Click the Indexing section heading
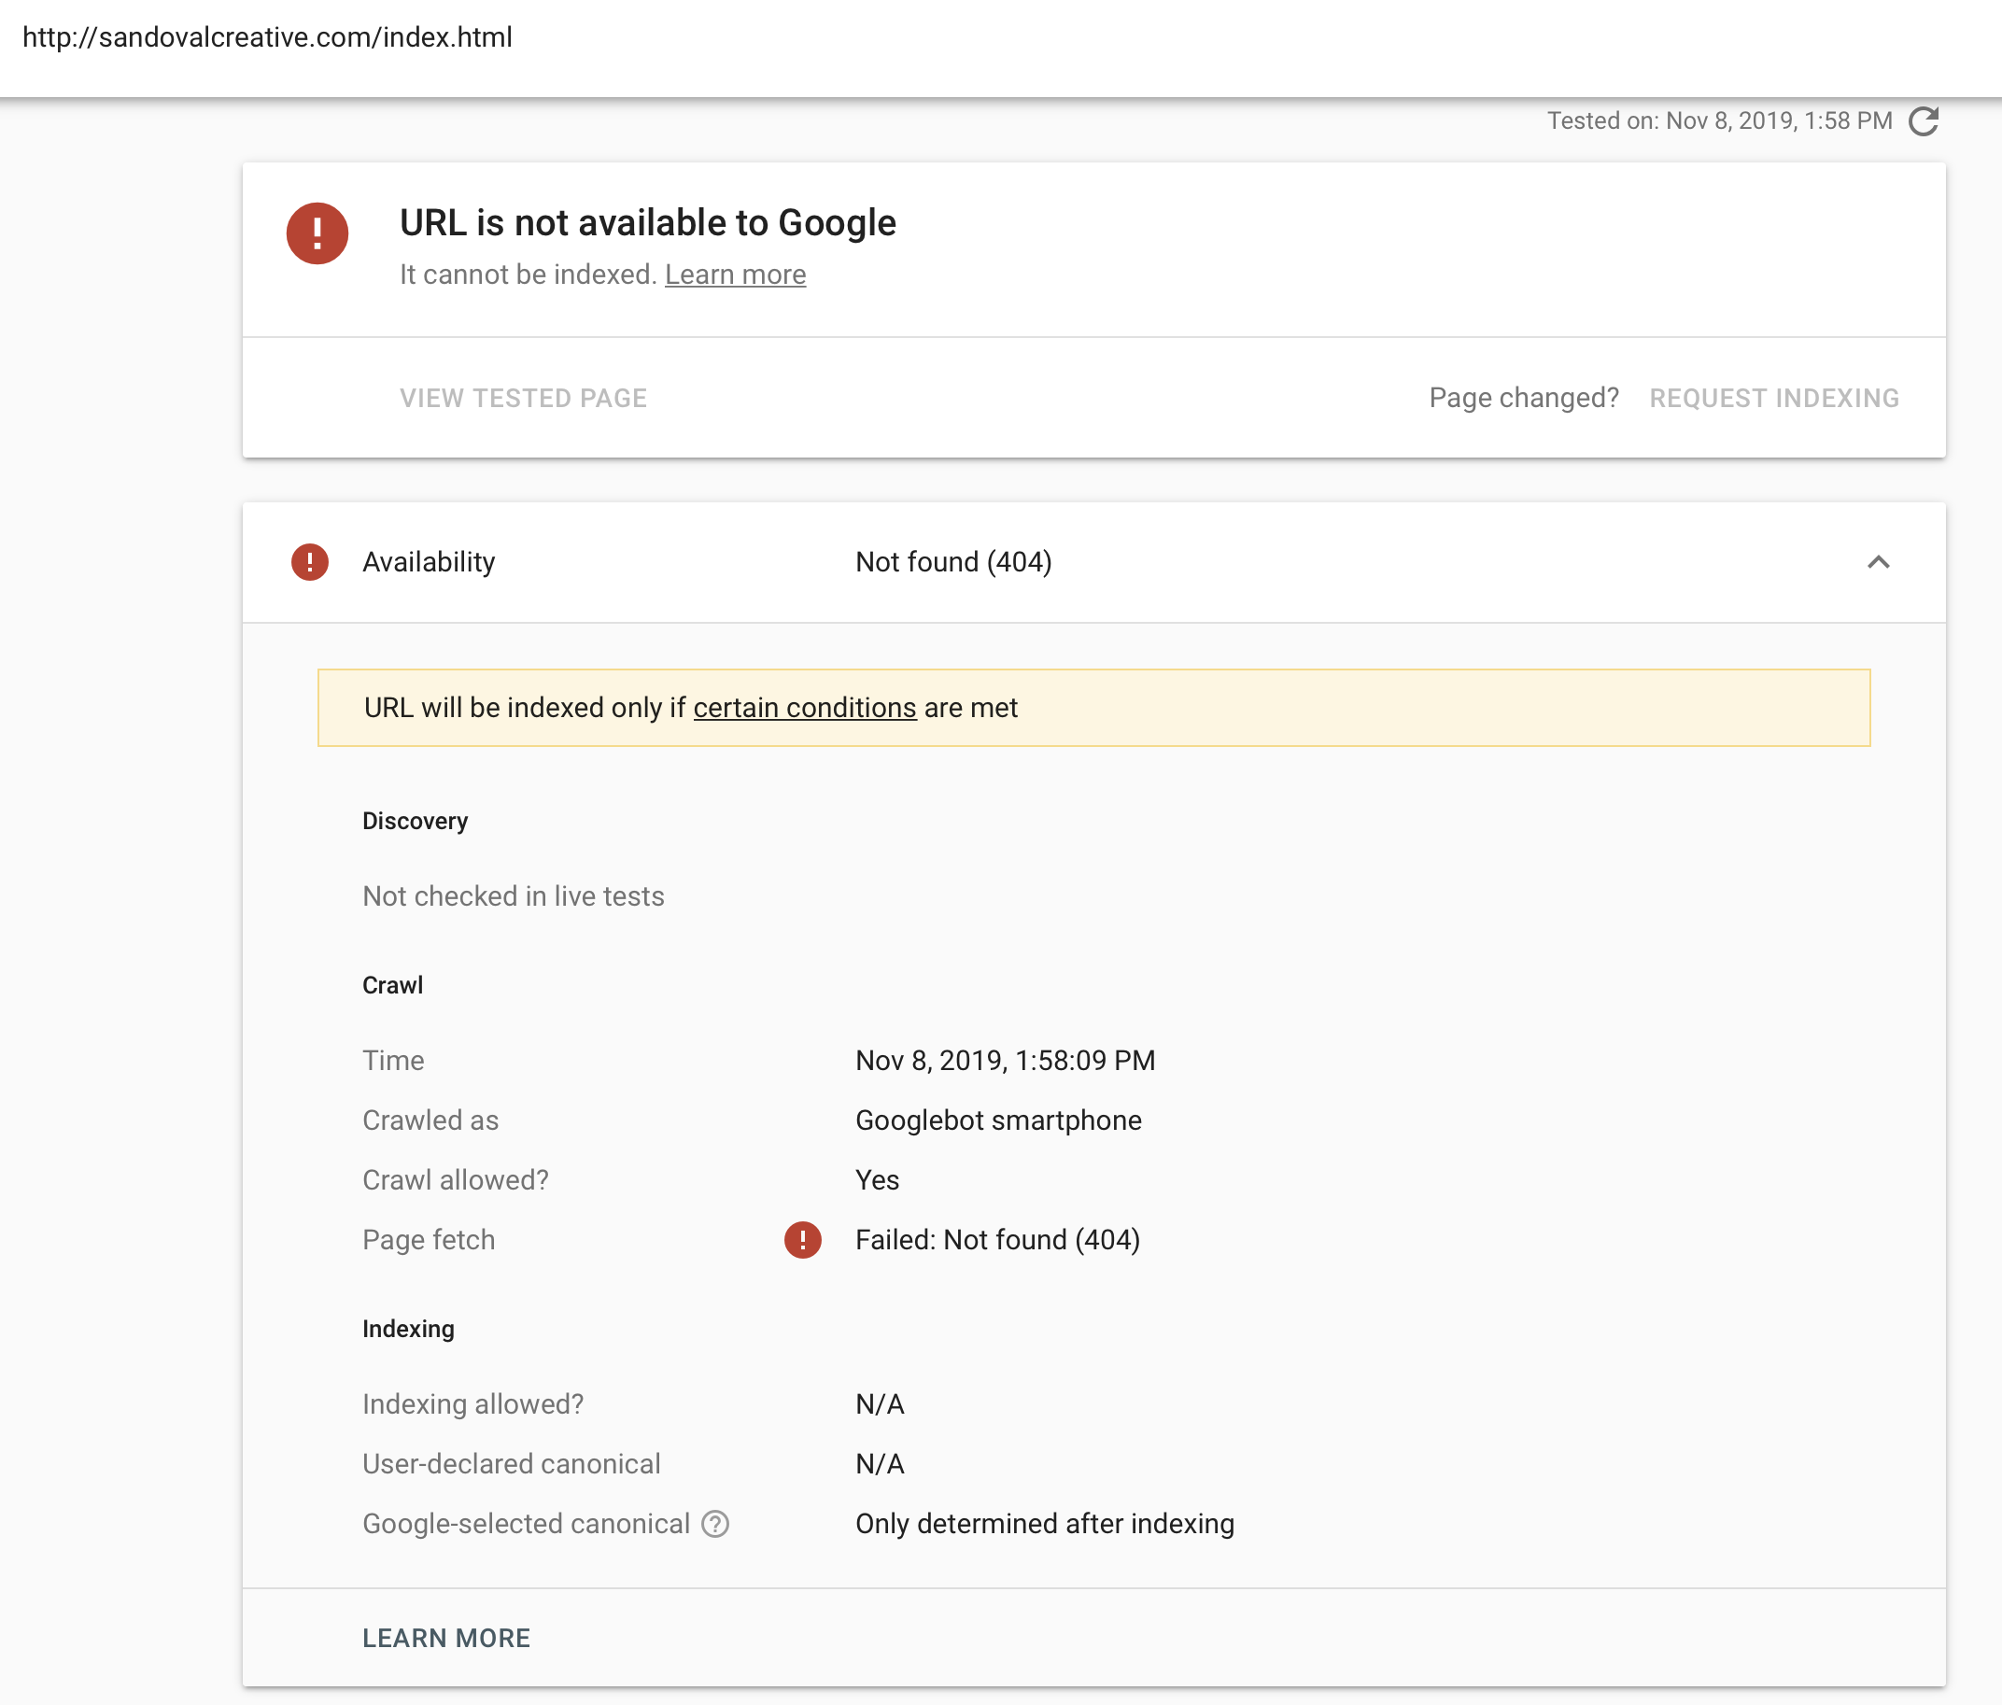 point(408,1330)
